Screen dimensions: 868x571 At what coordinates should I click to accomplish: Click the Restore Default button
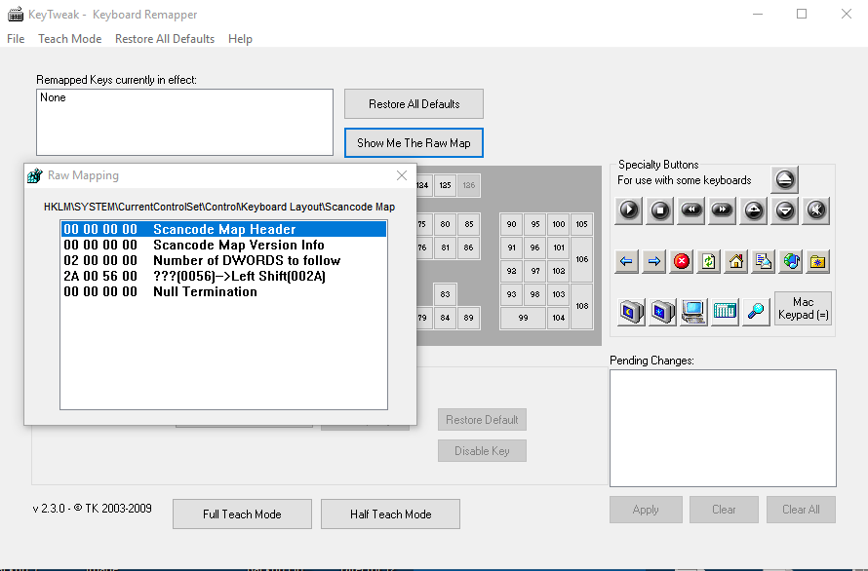pyautogui.click(x=482, y=420)
